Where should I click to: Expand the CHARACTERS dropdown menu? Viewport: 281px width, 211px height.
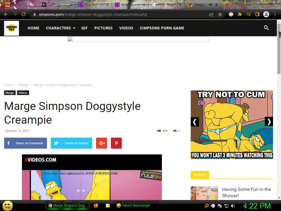[x=61, y=28]
